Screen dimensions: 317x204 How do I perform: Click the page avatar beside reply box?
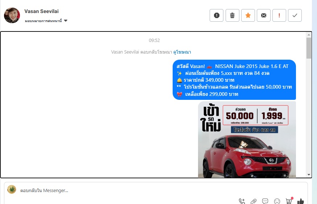pos(12,190)
